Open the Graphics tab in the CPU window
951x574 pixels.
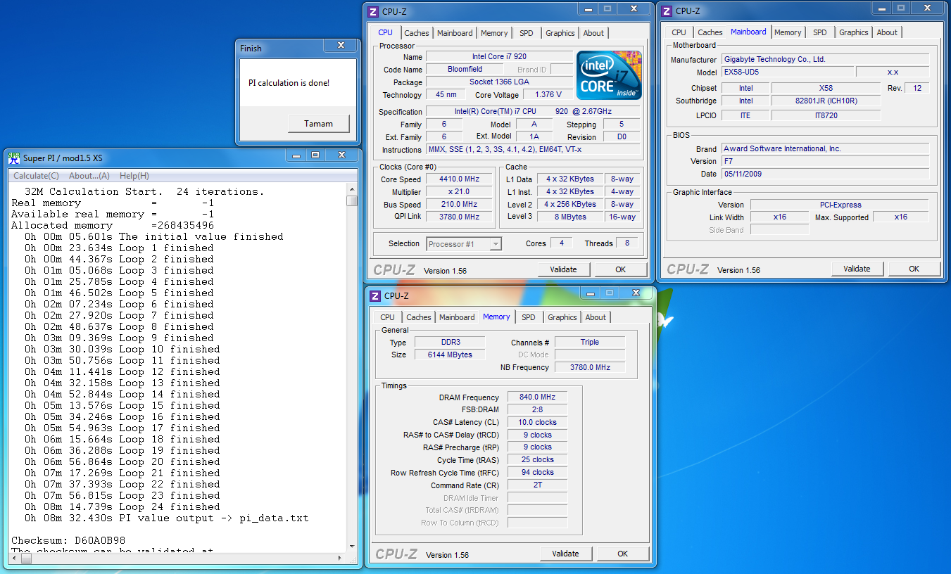tap(560, 33)
